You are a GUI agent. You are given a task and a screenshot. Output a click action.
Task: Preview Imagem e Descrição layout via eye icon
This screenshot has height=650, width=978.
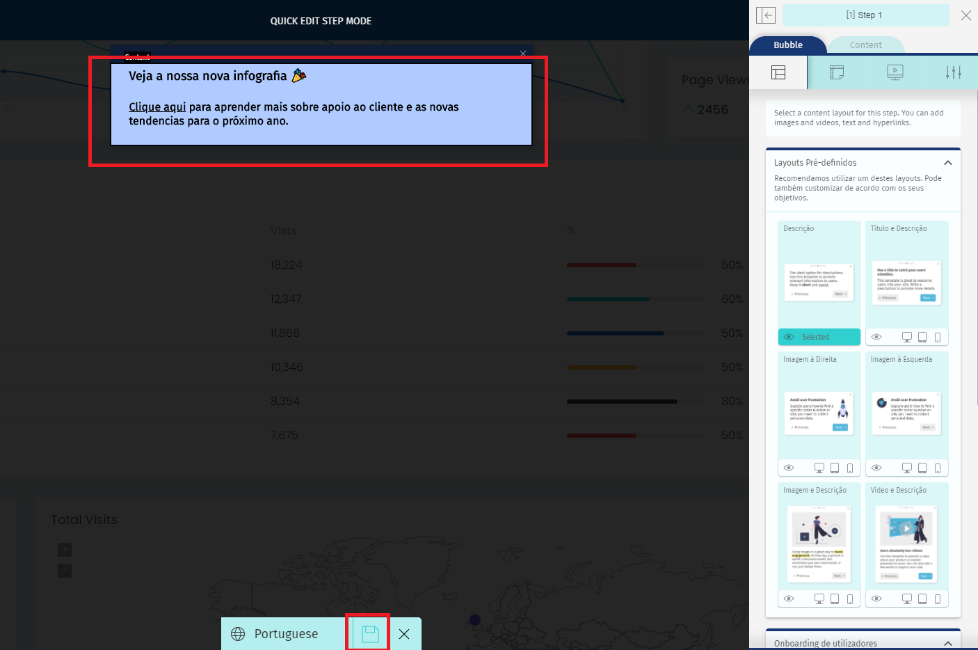[789, 599]
